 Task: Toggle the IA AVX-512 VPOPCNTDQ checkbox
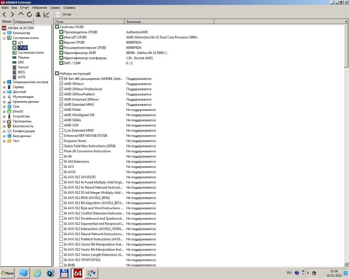tap(61, 260)
